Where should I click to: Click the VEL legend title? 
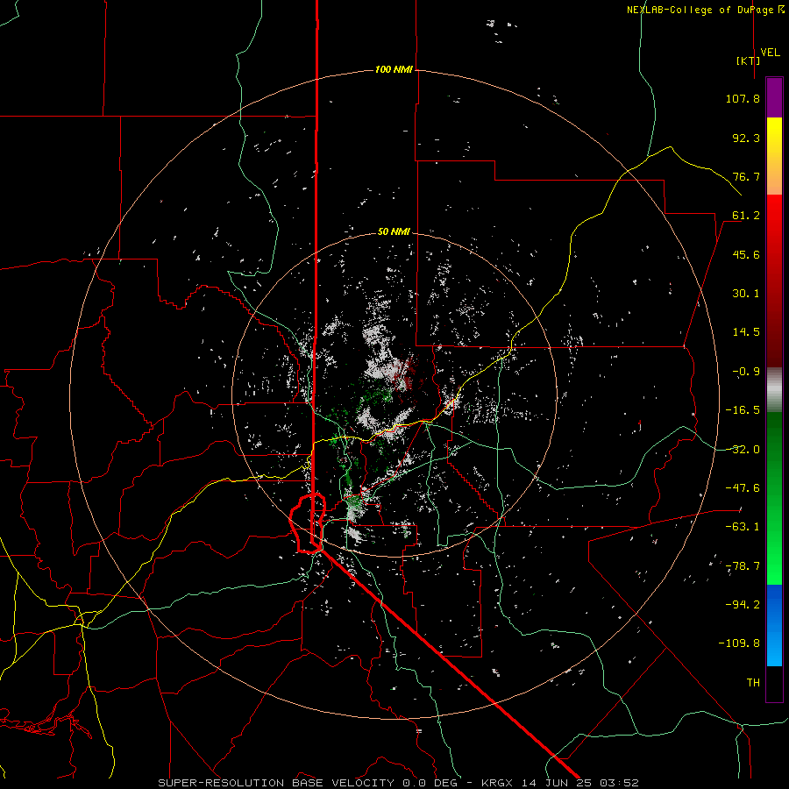(770, 53)
